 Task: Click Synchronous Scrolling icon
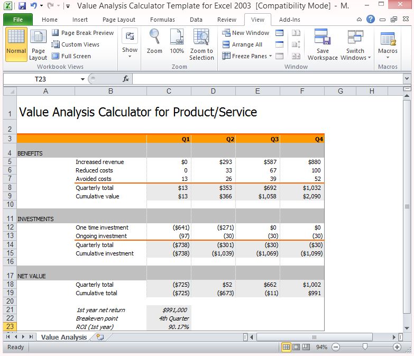click(296, 44)
